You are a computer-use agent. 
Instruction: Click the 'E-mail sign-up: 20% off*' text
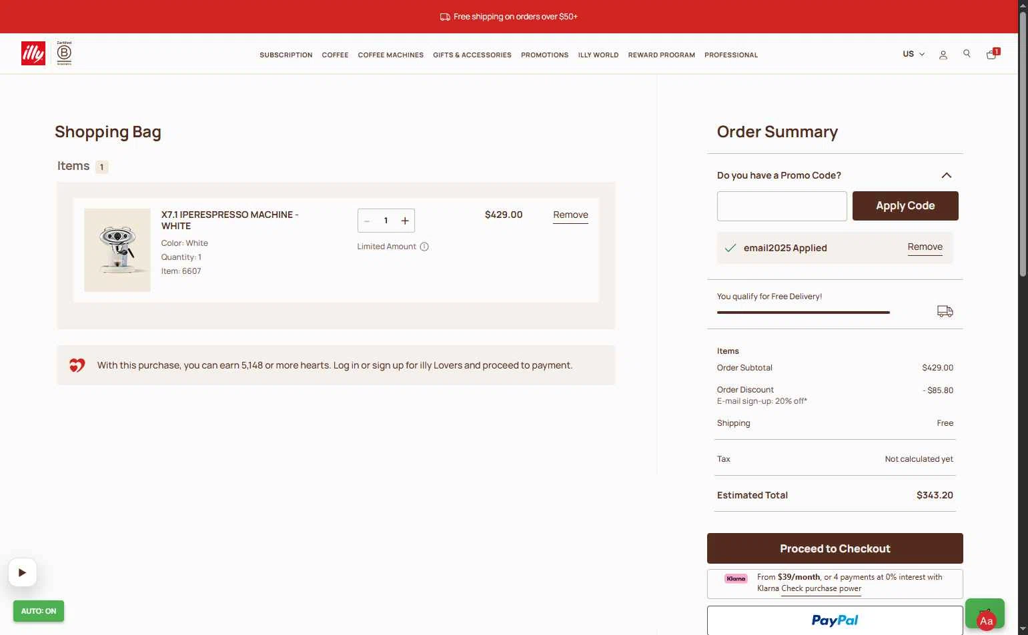click(762, 401)
